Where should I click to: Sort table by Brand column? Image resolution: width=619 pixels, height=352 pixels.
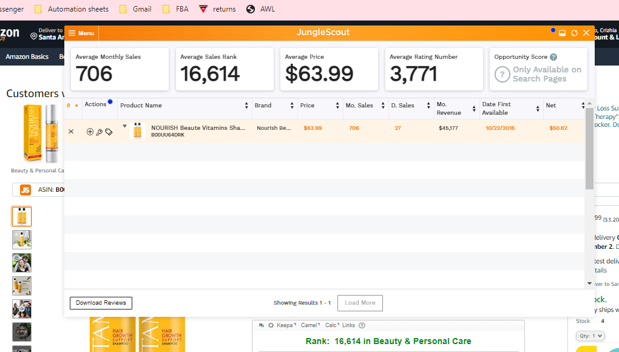coord(292,106)
